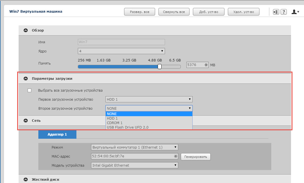304x183 pixels.
Task: Click the MAC-адрес input field
Action: [x=135, y=156]
